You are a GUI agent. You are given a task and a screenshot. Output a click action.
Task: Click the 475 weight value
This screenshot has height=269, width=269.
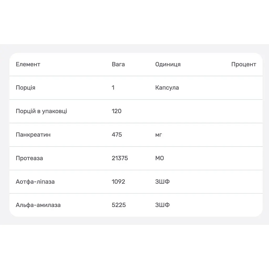click(x=117, y=135)
